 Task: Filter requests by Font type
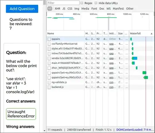point(94,9)
